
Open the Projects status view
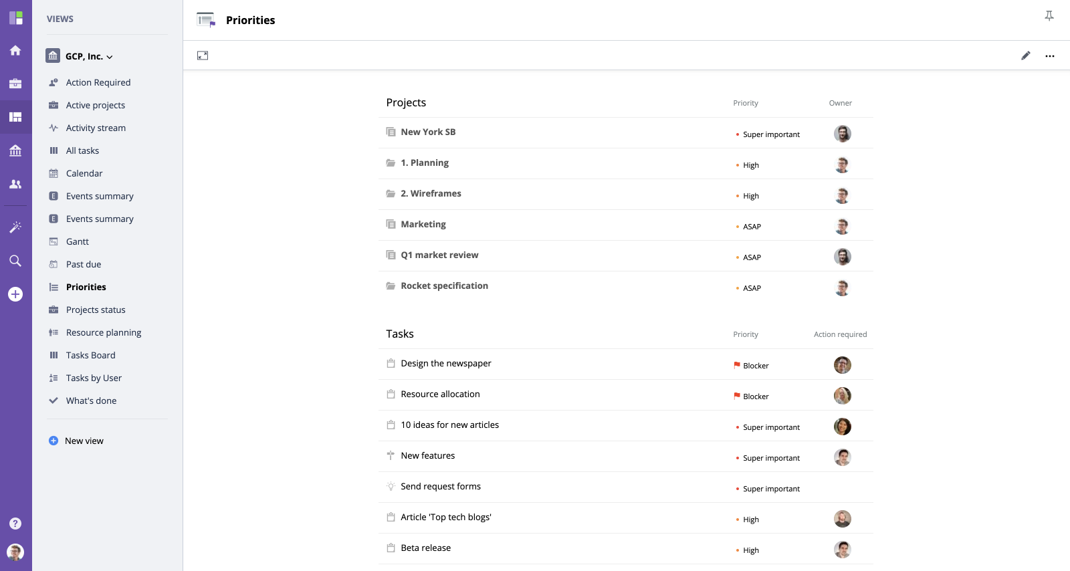[x=96, y=310]
